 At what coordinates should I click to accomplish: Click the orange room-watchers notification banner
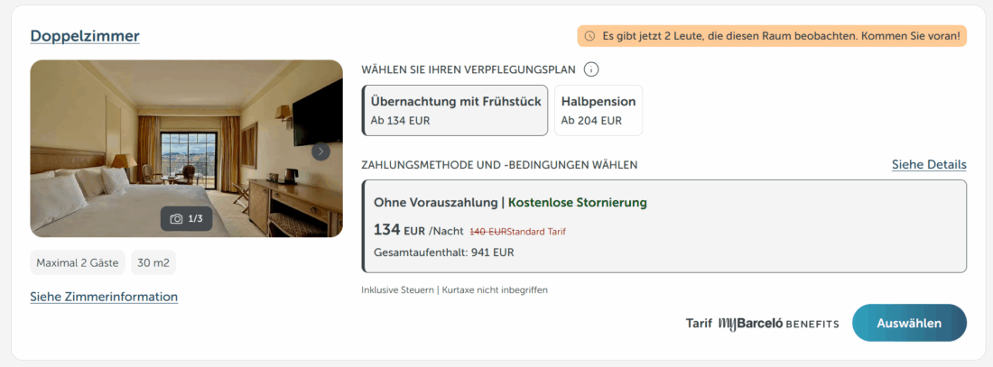(x=772, y=36)
